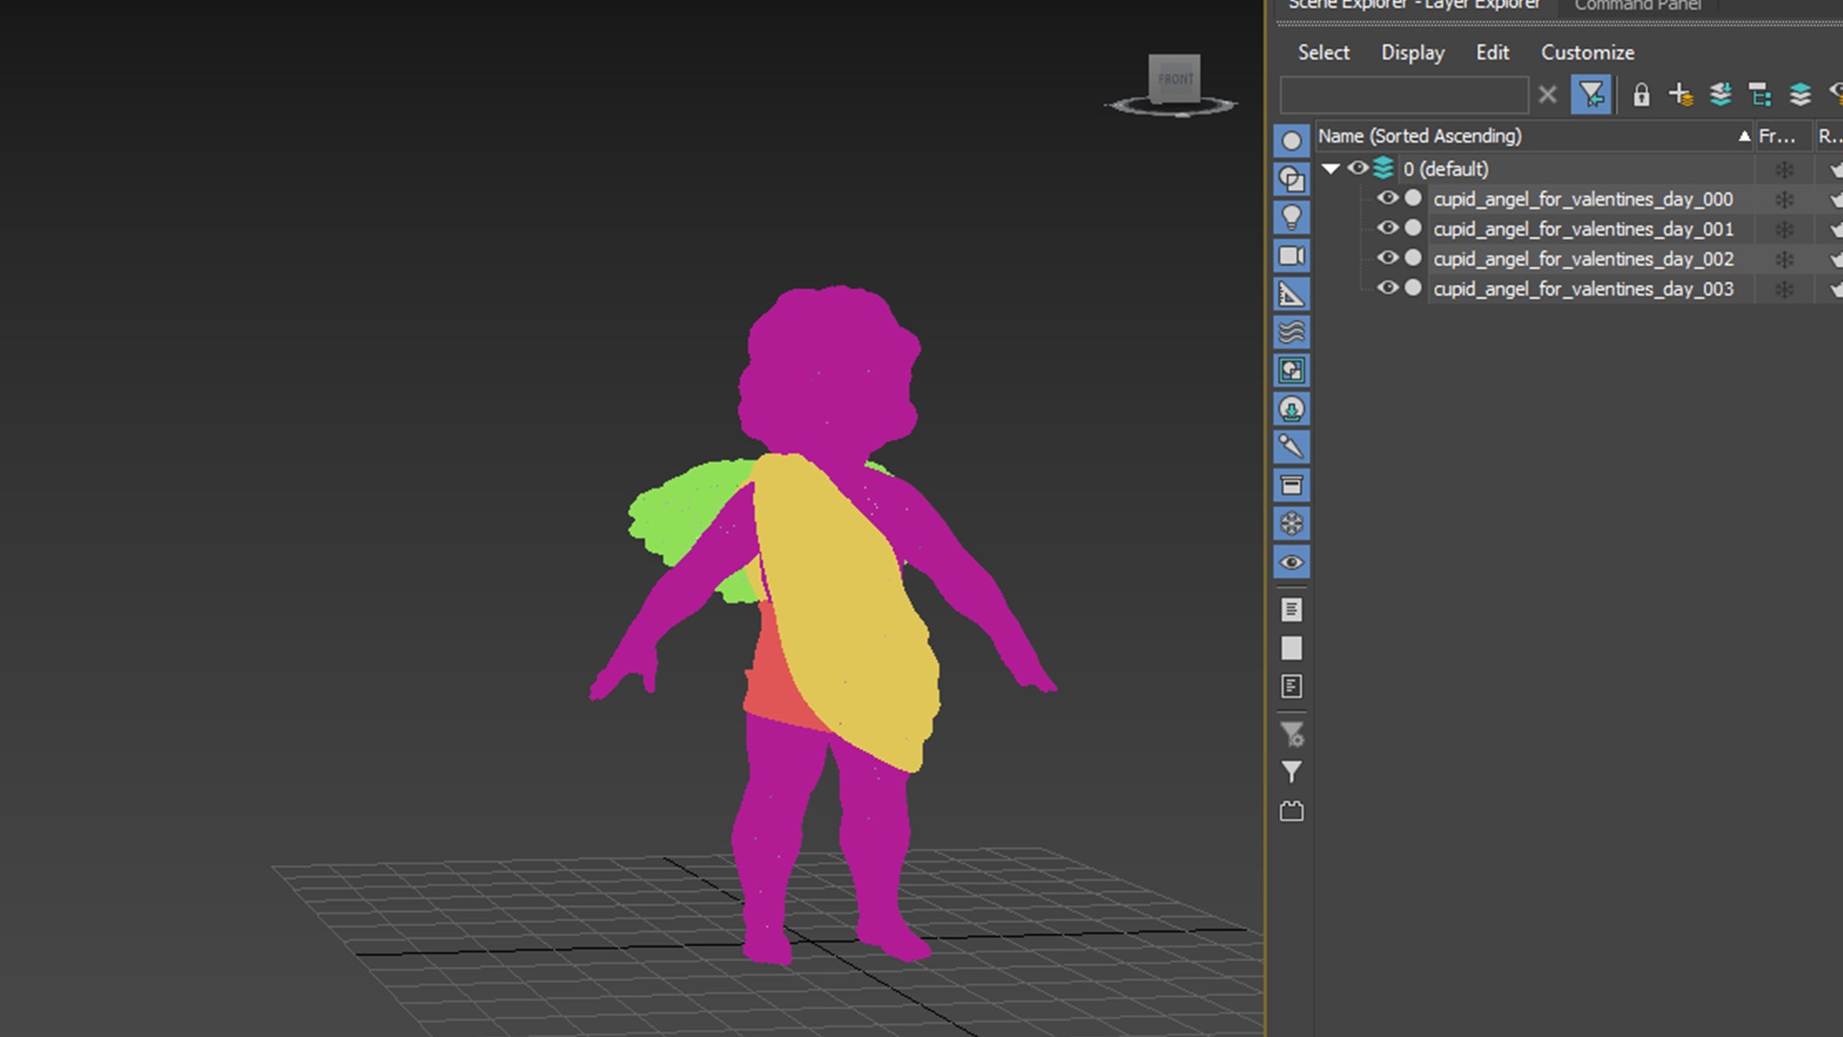Screen dimensions: 1843x1037
Task: Open the Customize menu
Action: (x=1587, y=53)
